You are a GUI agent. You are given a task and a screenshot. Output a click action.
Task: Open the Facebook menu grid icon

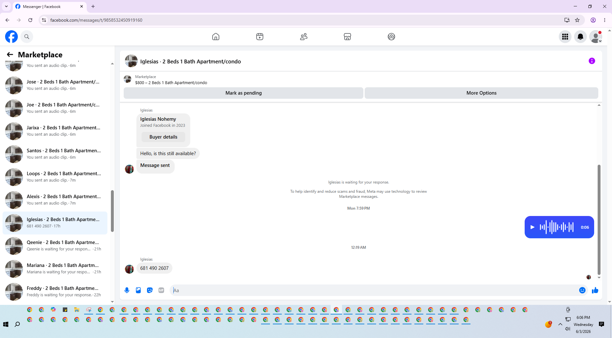[x=565, y=37]
